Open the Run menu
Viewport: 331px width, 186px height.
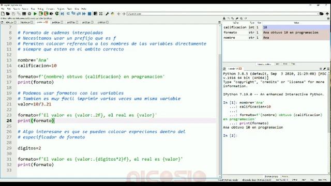[x=33, y=9]
